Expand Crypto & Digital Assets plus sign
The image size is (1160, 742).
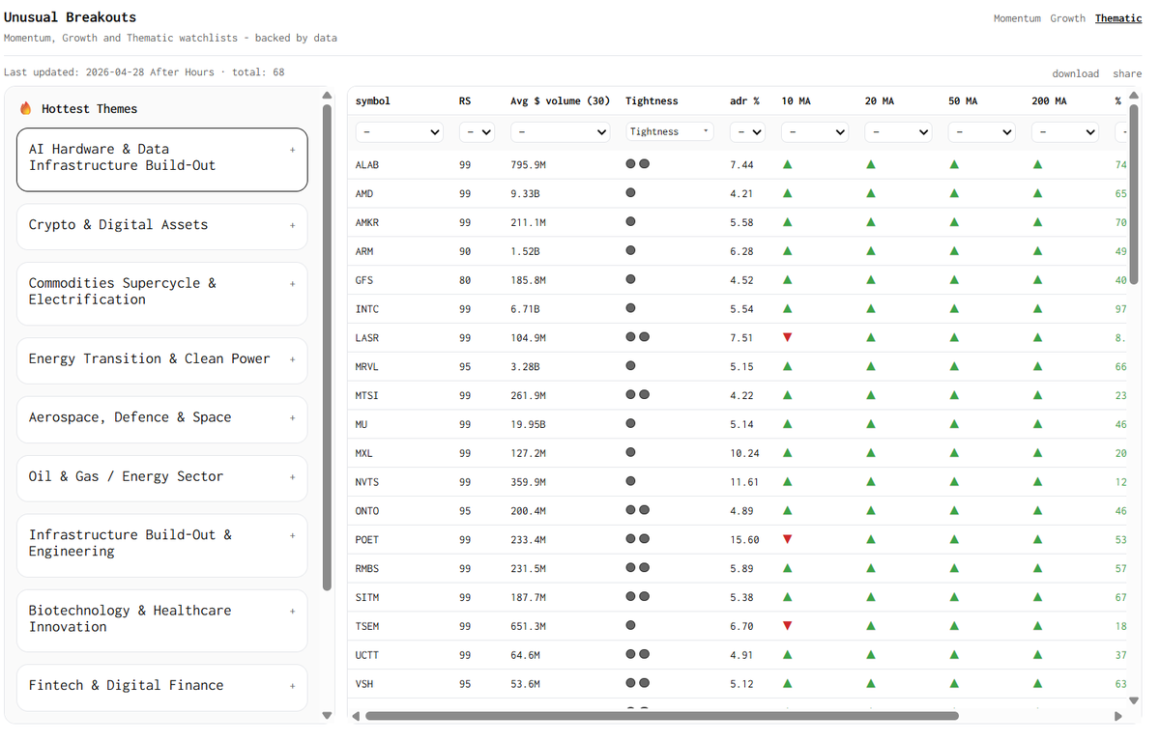(x=293, y=225)
